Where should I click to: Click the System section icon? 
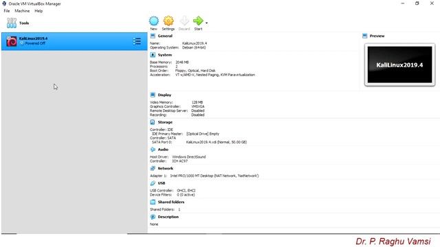[x=153, y=55]
